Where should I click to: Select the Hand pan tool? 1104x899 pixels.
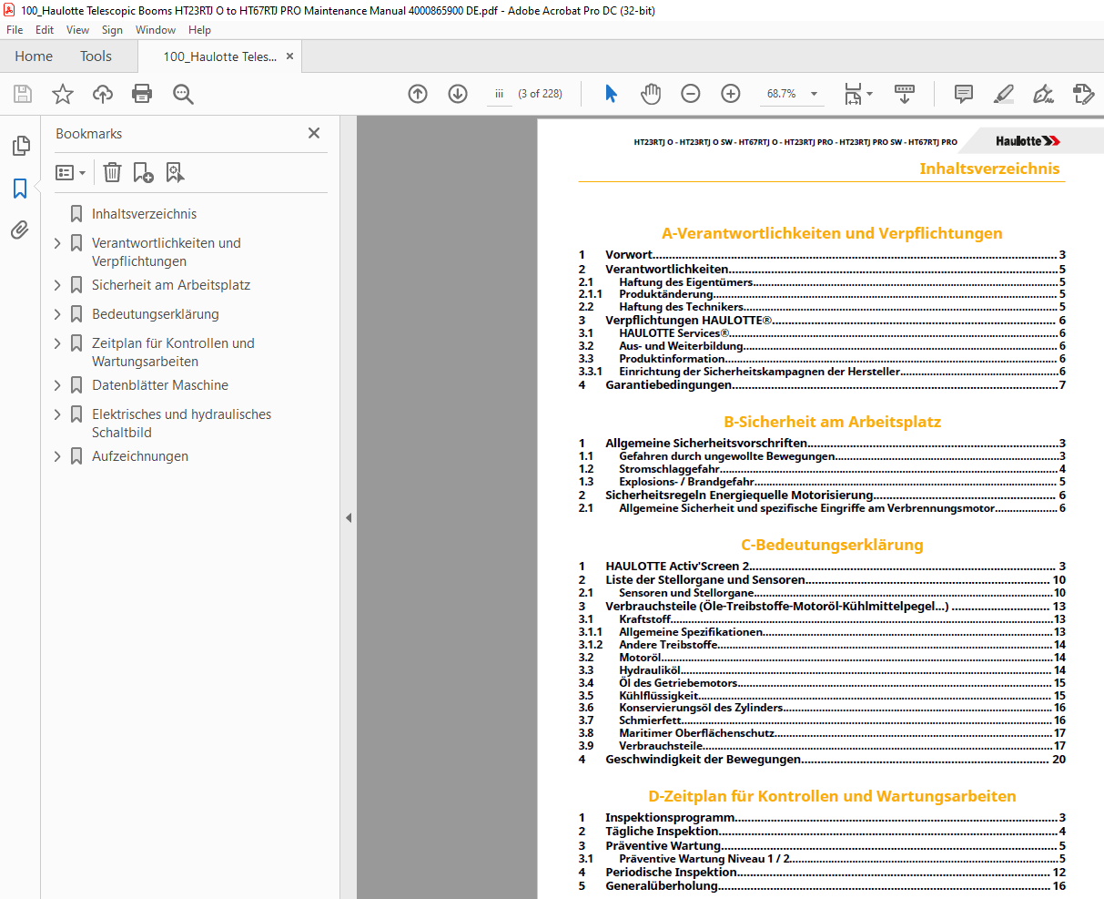coord(651,94)
